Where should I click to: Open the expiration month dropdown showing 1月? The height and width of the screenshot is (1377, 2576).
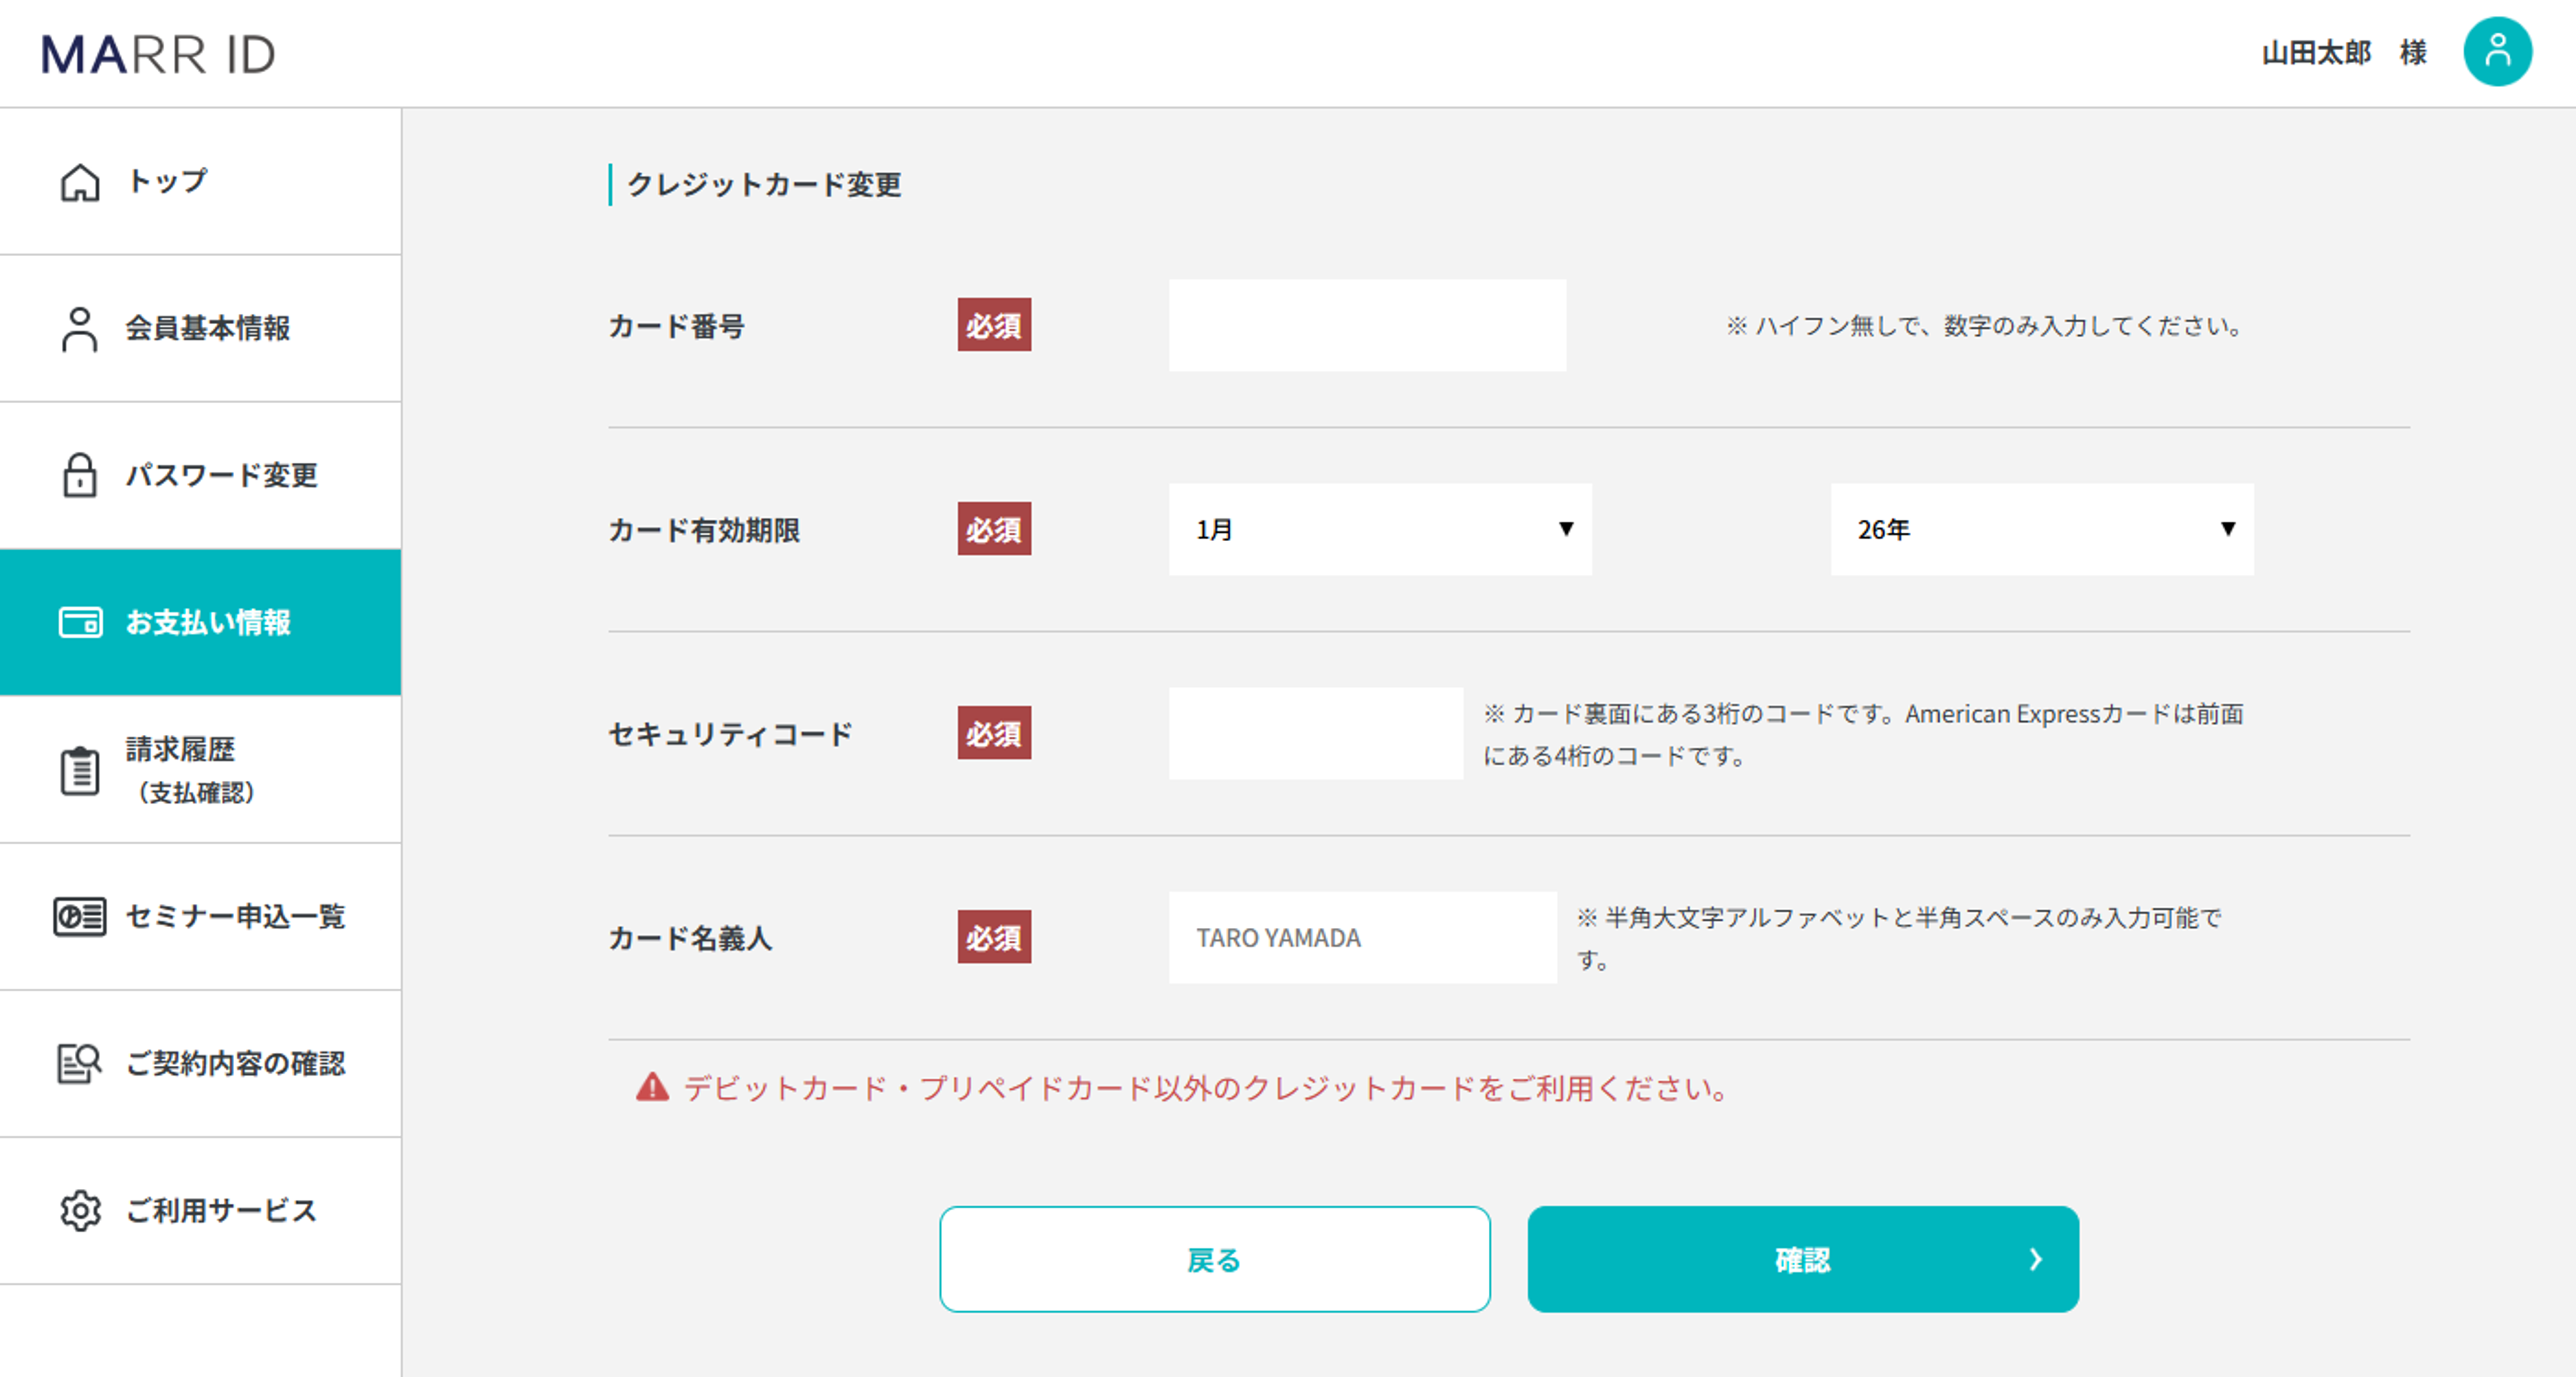1380,529
